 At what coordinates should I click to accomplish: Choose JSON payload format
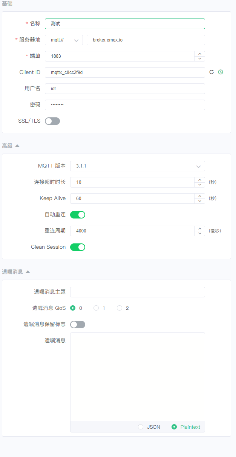click(x=141, y=427)
